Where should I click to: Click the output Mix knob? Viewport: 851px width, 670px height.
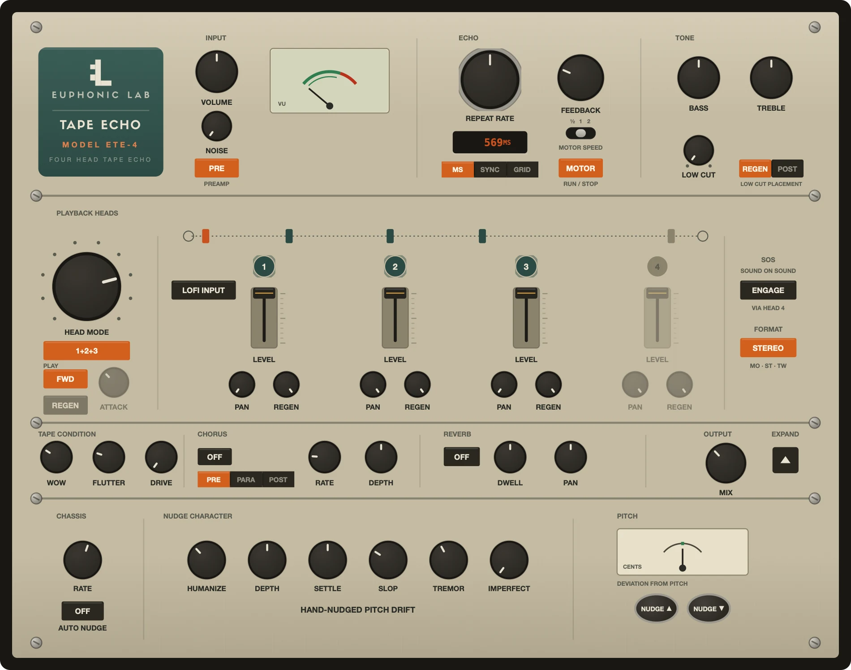point(726,463)
